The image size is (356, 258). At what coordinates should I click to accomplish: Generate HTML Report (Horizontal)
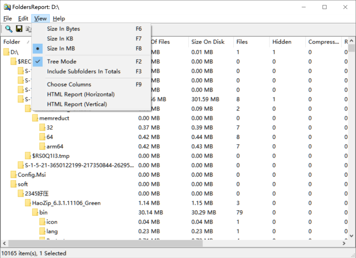(x=81, y=94)
